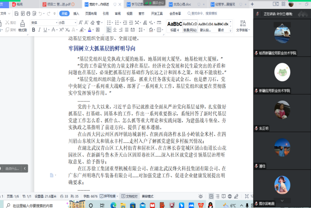Click the 文档校对 proofreading icon in status bar

[x=131, y=196]
